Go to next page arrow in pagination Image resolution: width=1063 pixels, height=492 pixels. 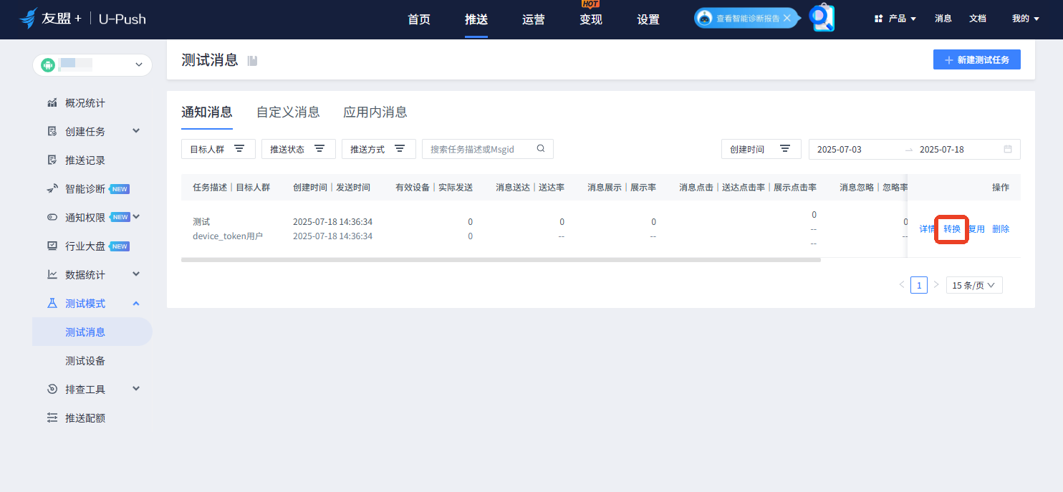click(x=936, y=285)
